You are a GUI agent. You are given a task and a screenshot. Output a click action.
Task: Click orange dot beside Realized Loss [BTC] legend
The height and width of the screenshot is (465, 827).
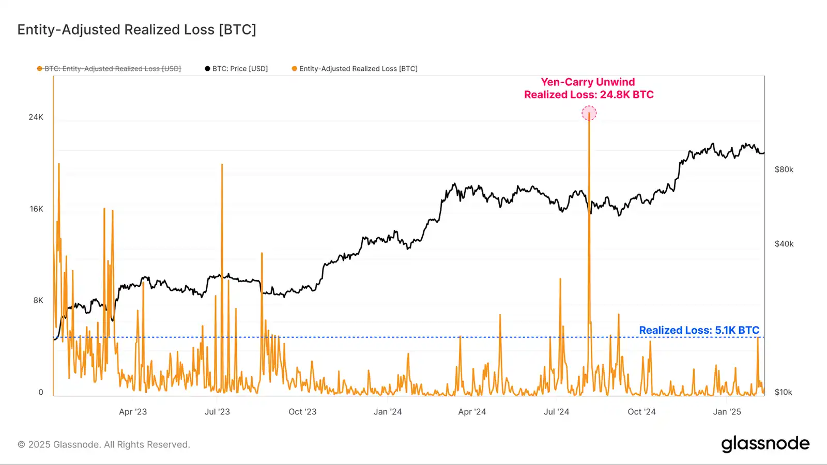pos(295,69)
